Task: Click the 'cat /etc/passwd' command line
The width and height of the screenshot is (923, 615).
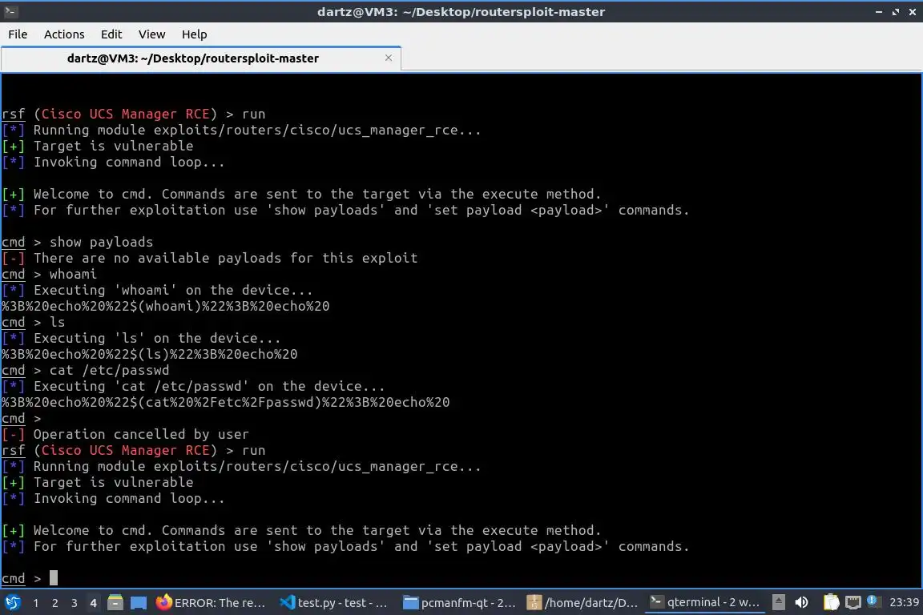Action: pos(86,370)
